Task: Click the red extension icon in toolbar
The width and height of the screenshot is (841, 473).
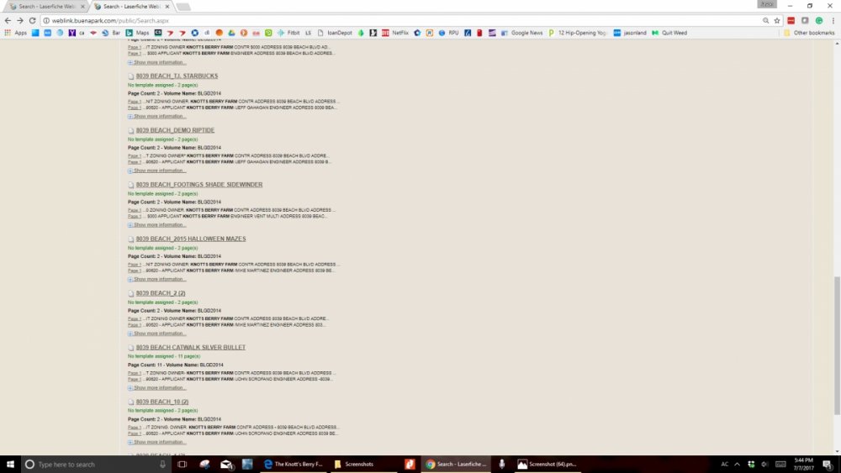Action: [791, 20]
